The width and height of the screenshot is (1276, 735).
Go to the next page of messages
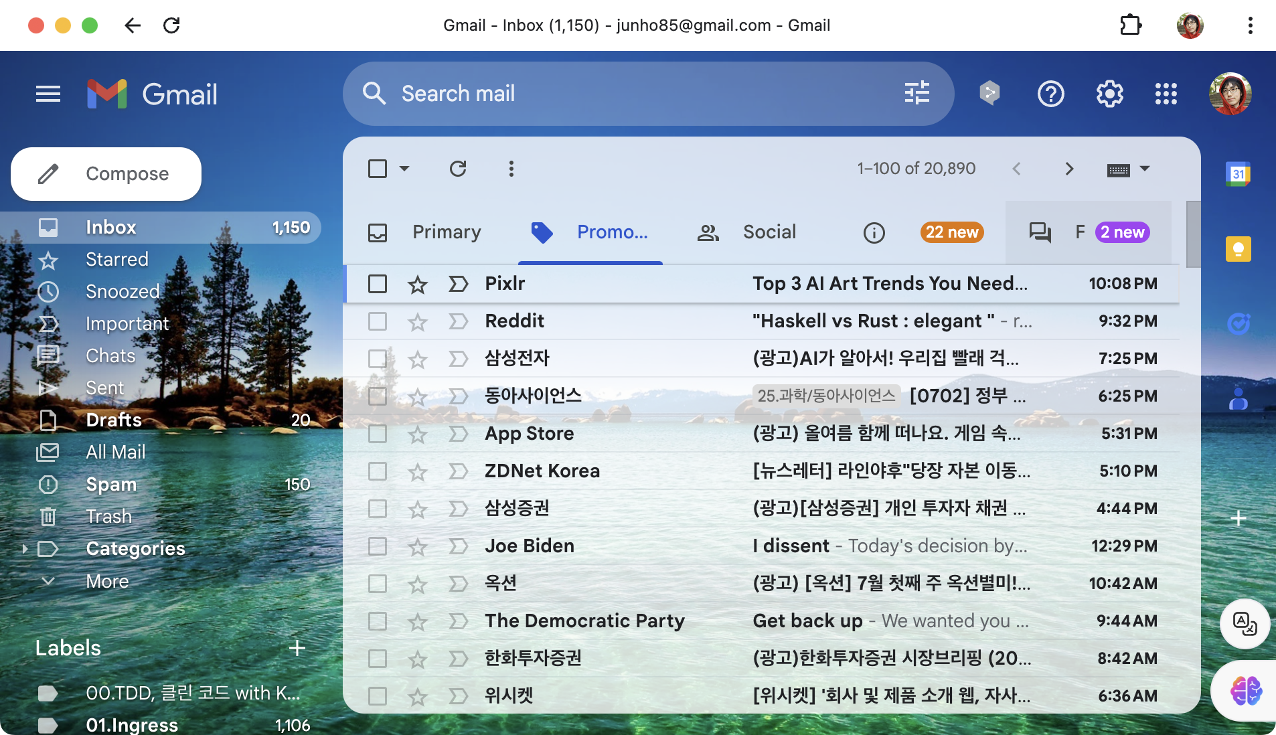click(x=1069, y=169)
